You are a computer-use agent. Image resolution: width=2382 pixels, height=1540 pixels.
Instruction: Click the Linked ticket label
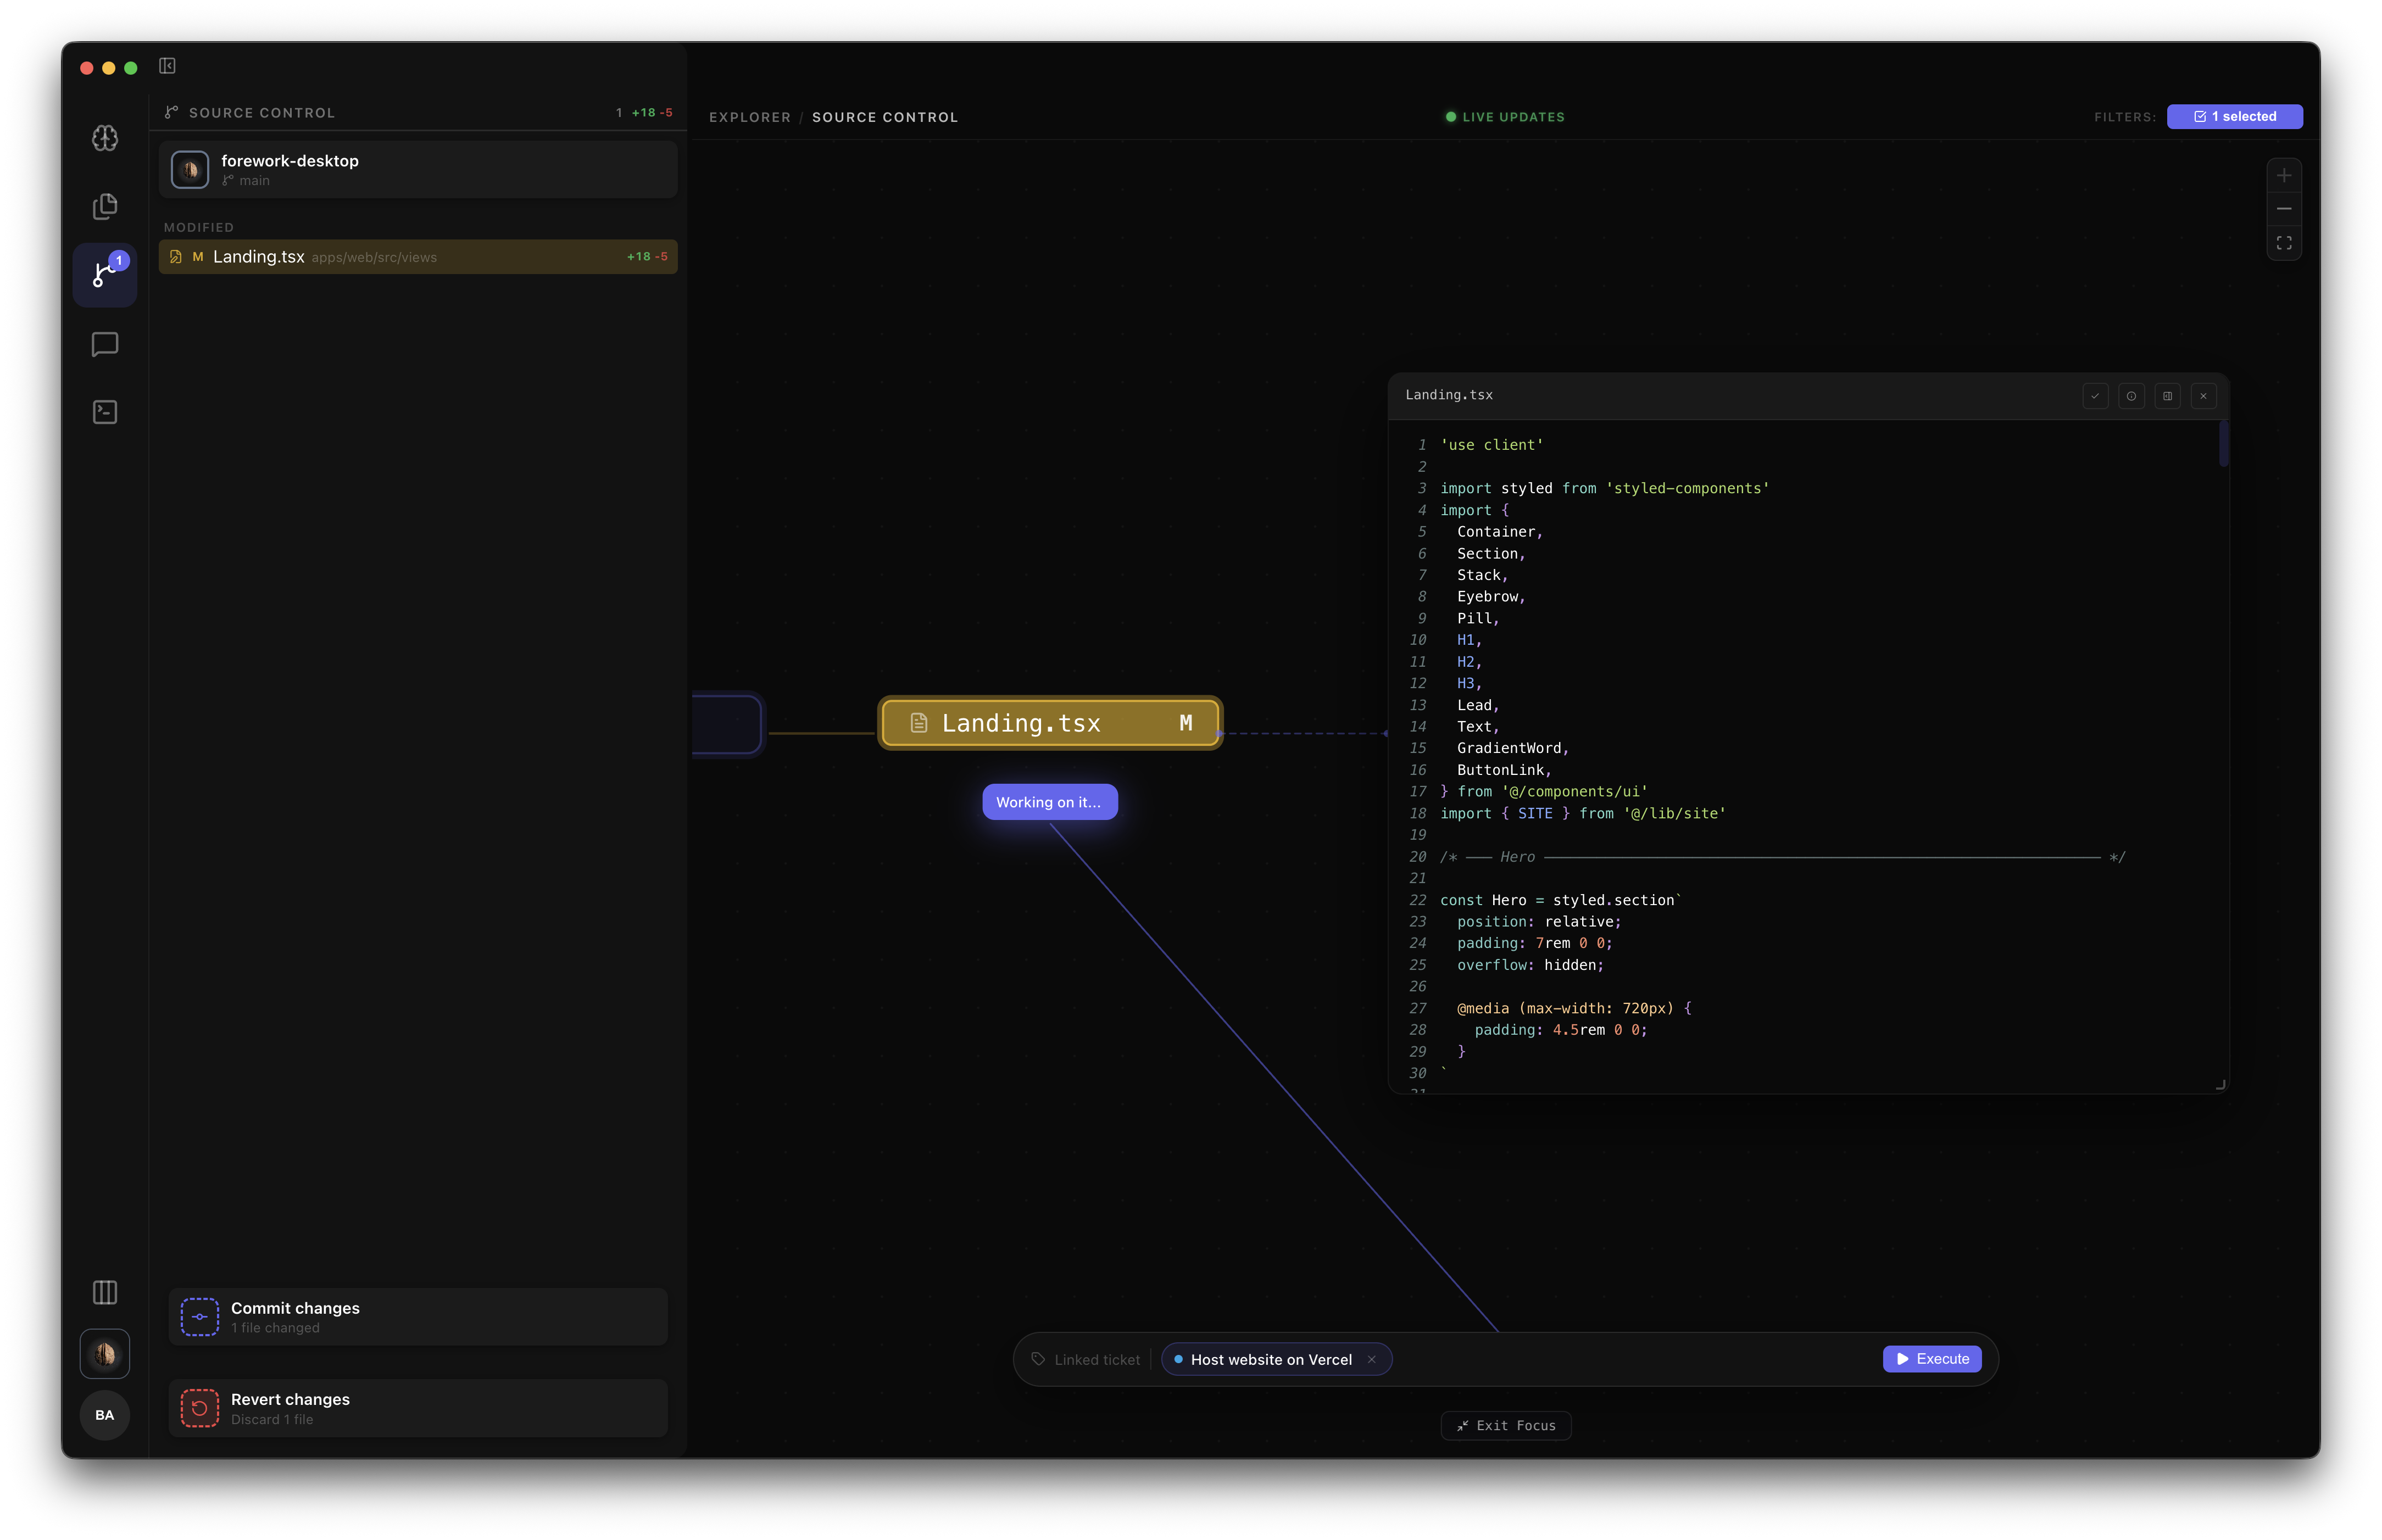pyautogui.click(x=1097, y=1360)
